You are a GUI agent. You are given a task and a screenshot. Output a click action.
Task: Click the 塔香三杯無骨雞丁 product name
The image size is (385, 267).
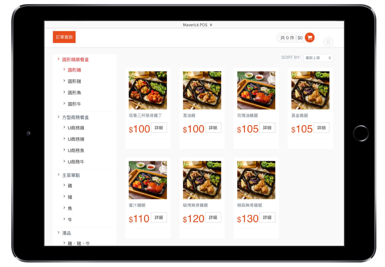[146, 116]
